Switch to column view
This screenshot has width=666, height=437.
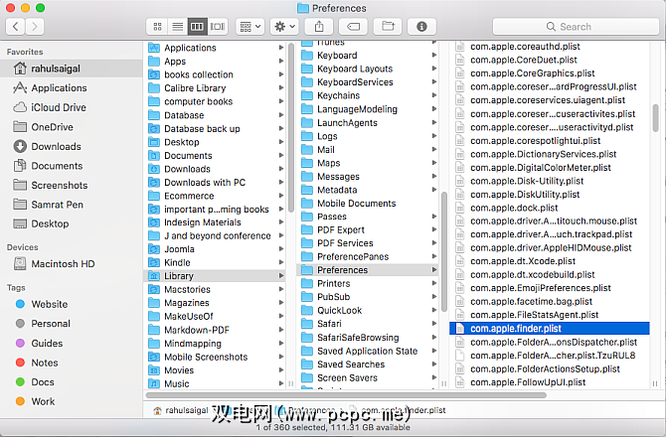(x=197, y=27)
